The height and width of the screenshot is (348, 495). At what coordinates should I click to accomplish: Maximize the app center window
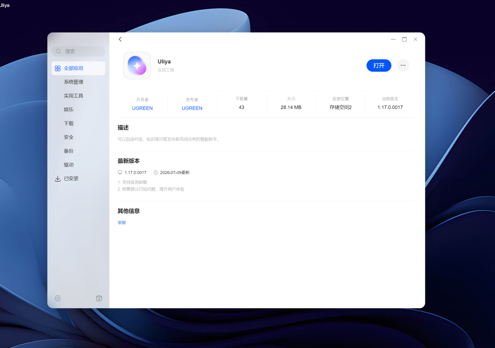[x=404, y=39]
